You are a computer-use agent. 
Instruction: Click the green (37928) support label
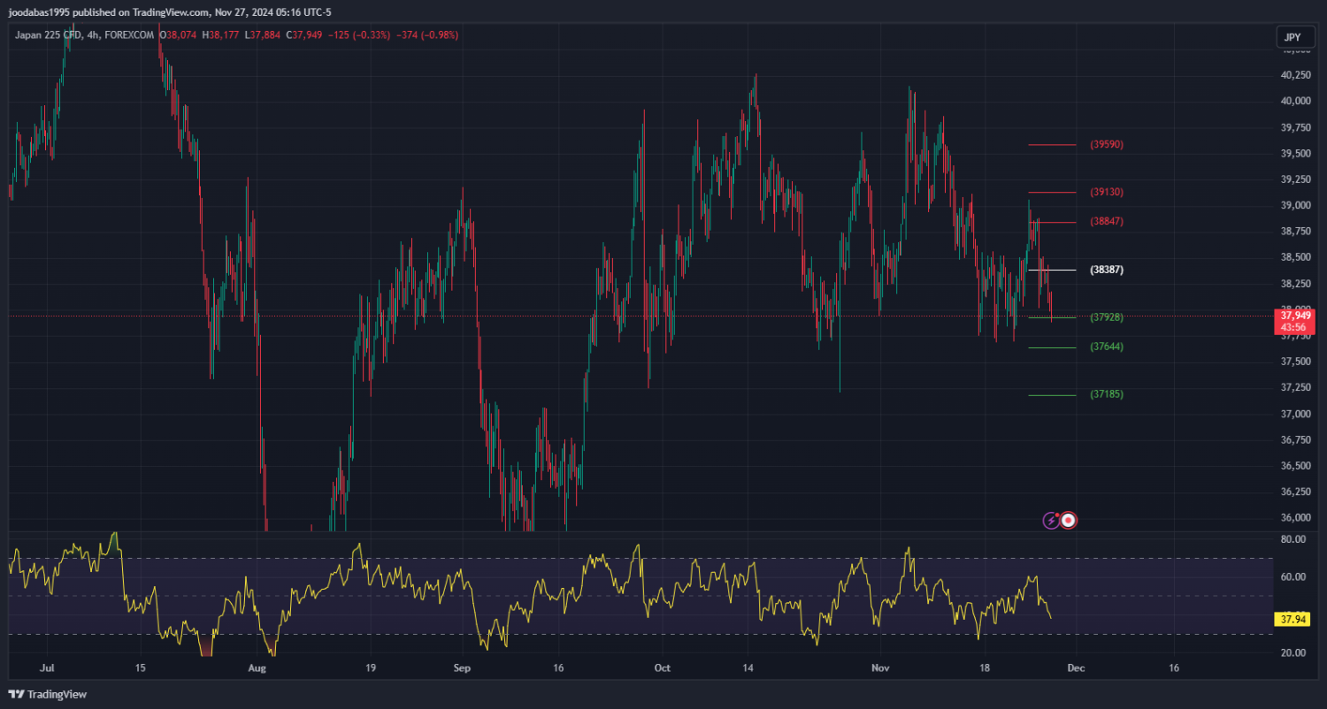pos(1107,316)
